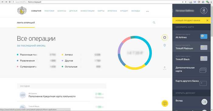Open the ВКЛАДЫ navigation item
This screenshot has height=111, width=213.
click(x=136, y=11)
